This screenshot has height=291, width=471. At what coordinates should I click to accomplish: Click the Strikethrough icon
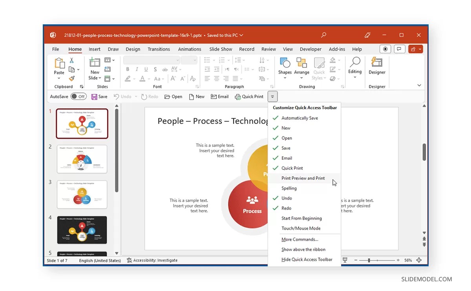pyautogui.click(x=165, y=69)
